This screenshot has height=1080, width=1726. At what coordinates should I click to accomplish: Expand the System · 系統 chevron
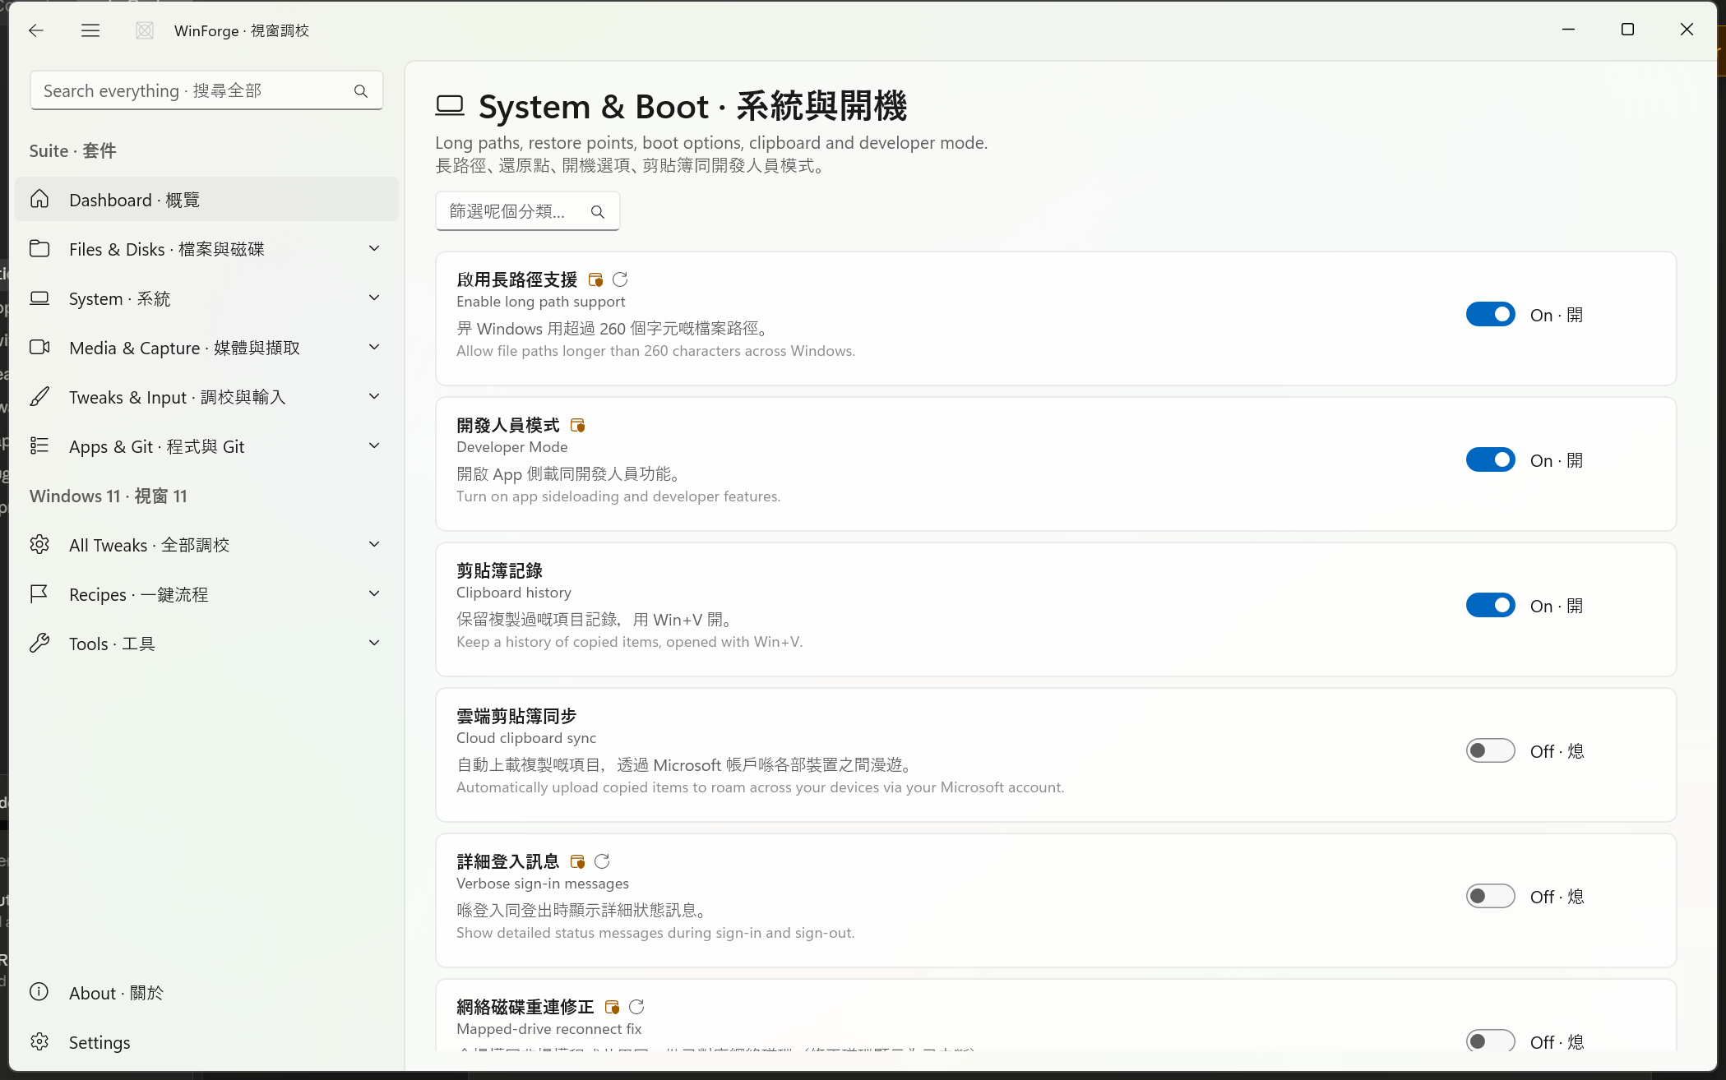[374, 298]
